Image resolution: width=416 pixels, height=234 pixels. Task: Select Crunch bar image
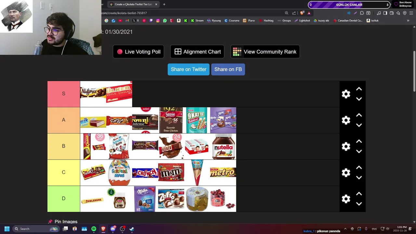tap(145, 173)
